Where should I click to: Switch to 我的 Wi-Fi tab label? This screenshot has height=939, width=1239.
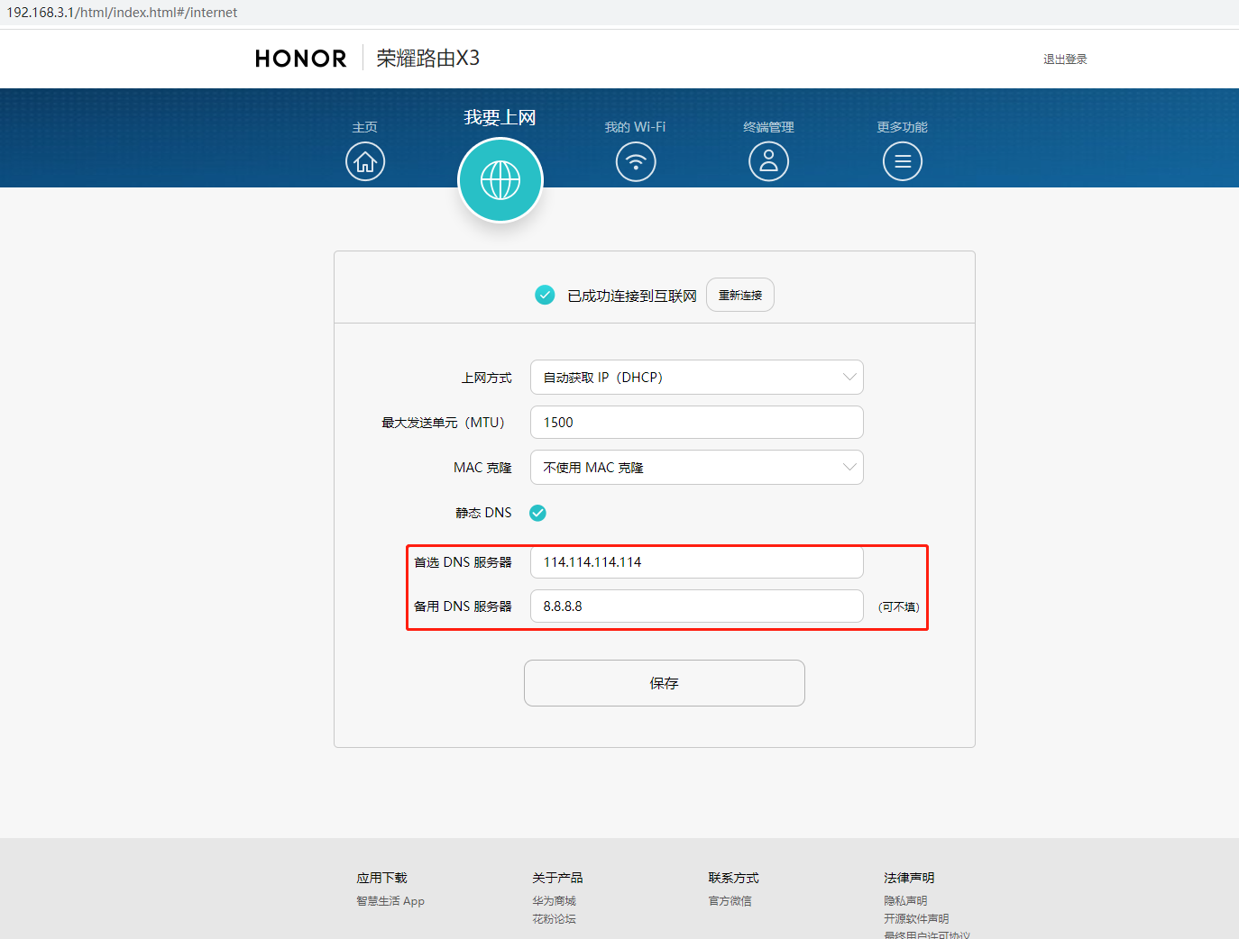pos(636,127)
